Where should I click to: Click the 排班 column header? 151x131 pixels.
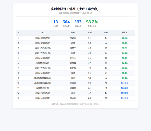coord(89,33)
